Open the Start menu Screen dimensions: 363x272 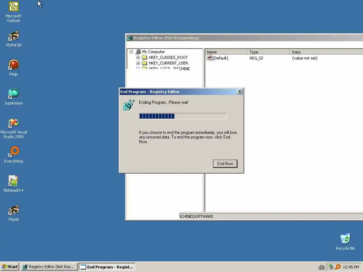(10, 267)
